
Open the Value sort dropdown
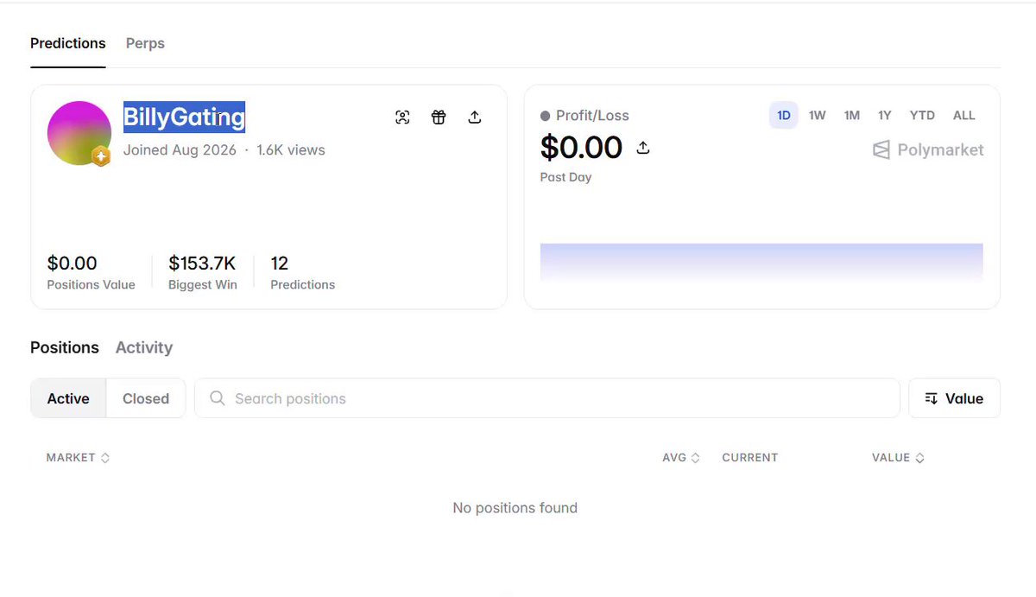[954, 398]
